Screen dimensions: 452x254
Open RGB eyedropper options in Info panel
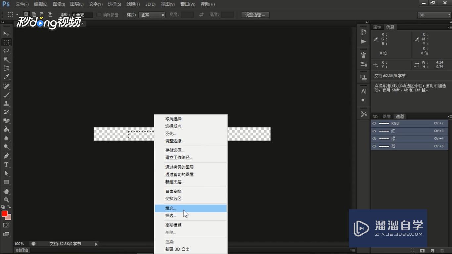[x=376, y=39]
